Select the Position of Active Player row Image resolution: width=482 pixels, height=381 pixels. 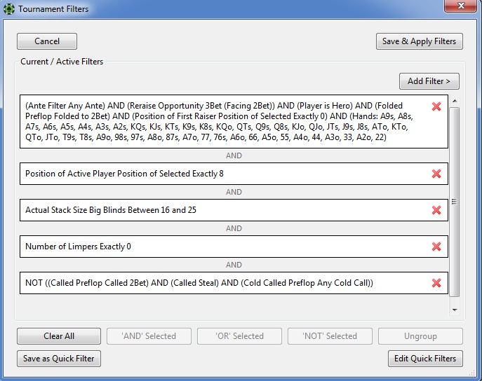point(234,174)
